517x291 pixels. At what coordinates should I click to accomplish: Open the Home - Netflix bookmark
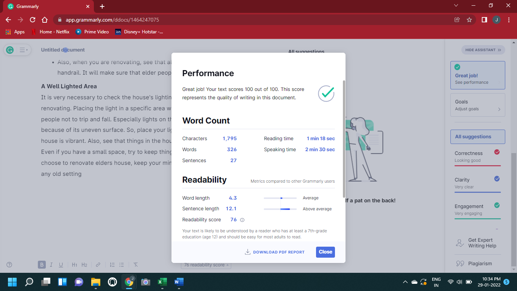(50, 32)
